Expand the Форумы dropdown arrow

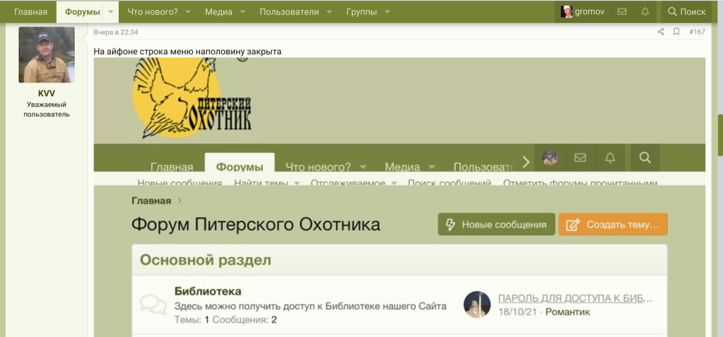tap(111, 12)
